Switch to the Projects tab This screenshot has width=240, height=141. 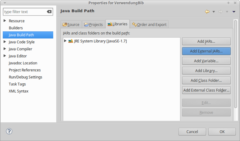[x=93, y=24]
